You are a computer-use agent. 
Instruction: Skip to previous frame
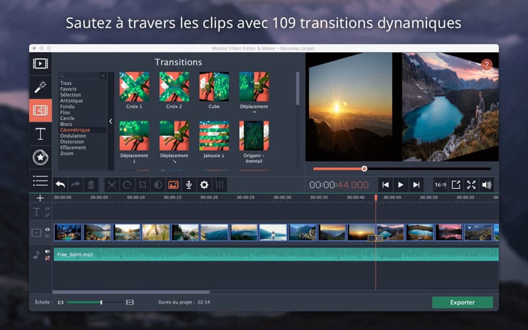385,185
